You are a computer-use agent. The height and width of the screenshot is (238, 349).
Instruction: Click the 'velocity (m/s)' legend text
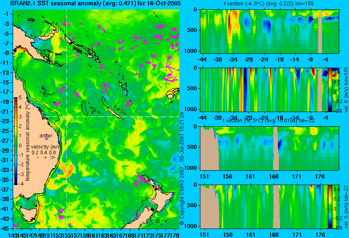(x=46, y=147)
